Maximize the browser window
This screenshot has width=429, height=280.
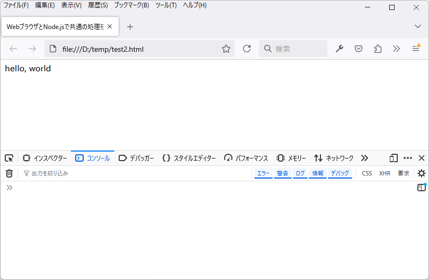click(392, 7)
